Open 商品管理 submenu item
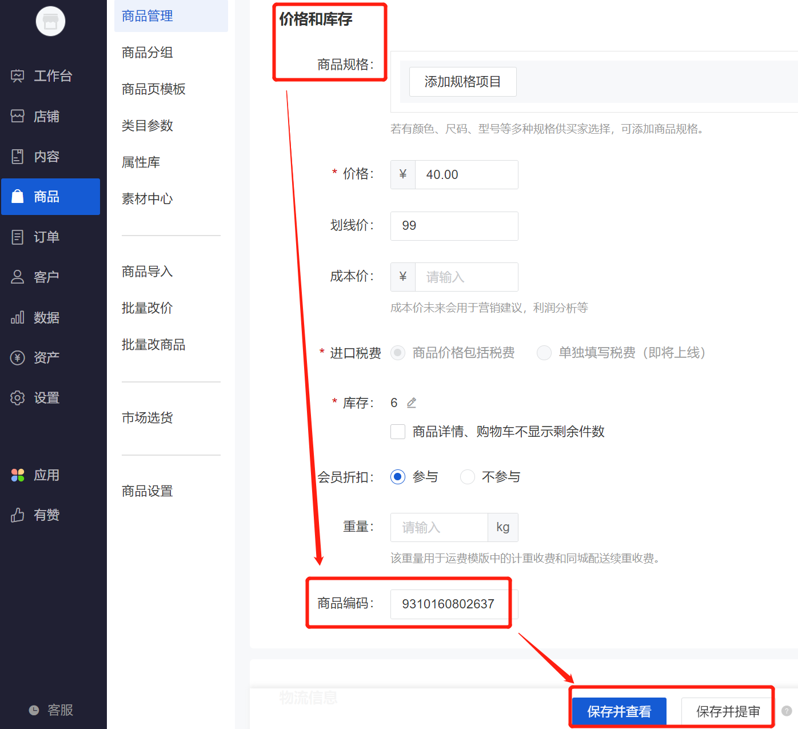 coord(171,16)
